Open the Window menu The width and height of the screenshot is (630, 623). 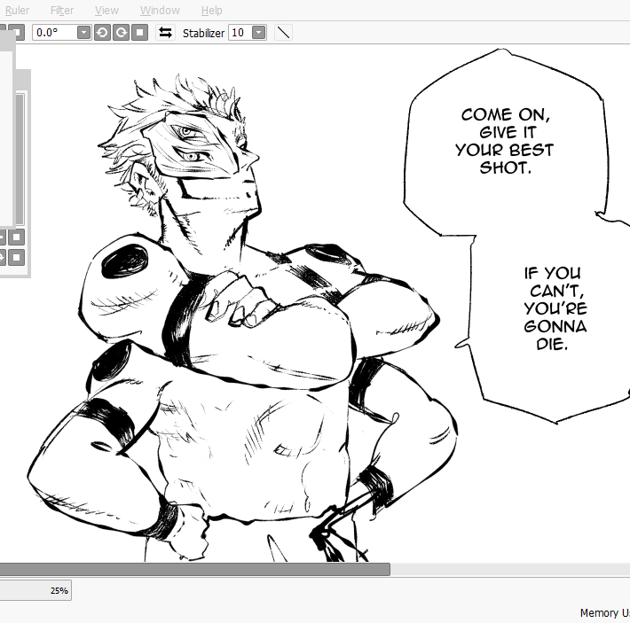(160, 11)
